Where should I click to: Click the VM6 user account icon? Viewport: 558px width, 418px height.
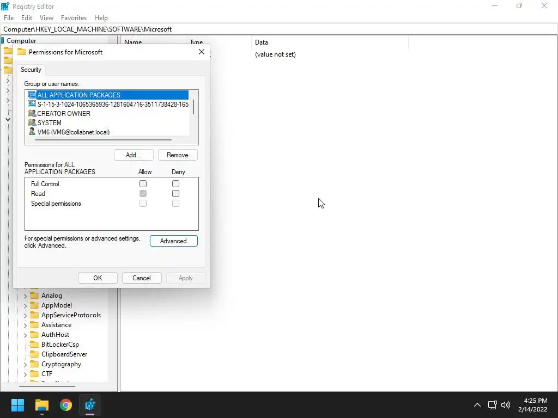pyautogui.click(x=32, y=132)
